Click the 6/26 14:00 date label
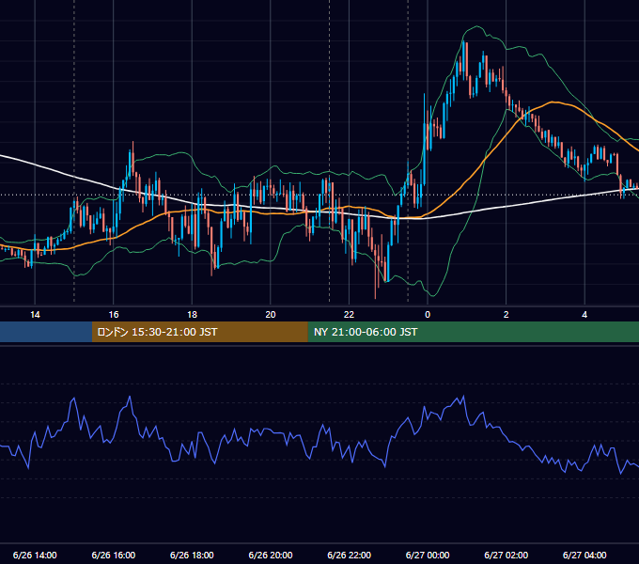 coord(35,555)
